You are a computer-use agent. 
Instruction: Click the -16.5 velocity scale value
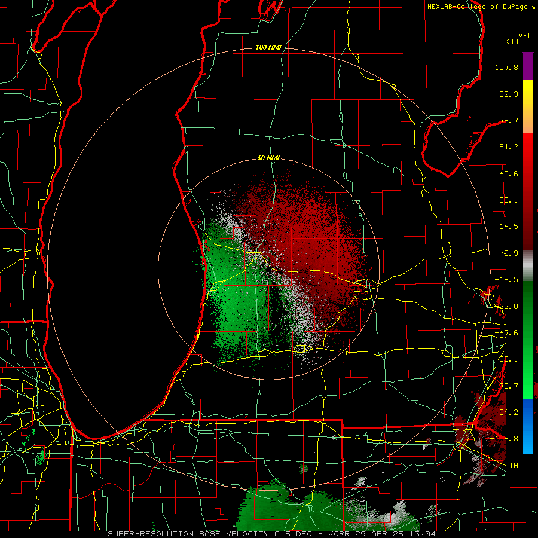(506, 280)
